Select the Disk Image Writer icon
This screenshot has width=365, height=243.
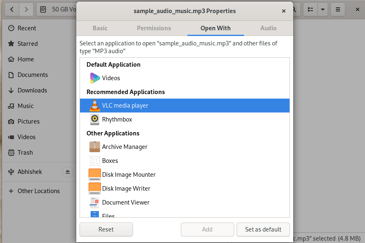pos(95,189)
